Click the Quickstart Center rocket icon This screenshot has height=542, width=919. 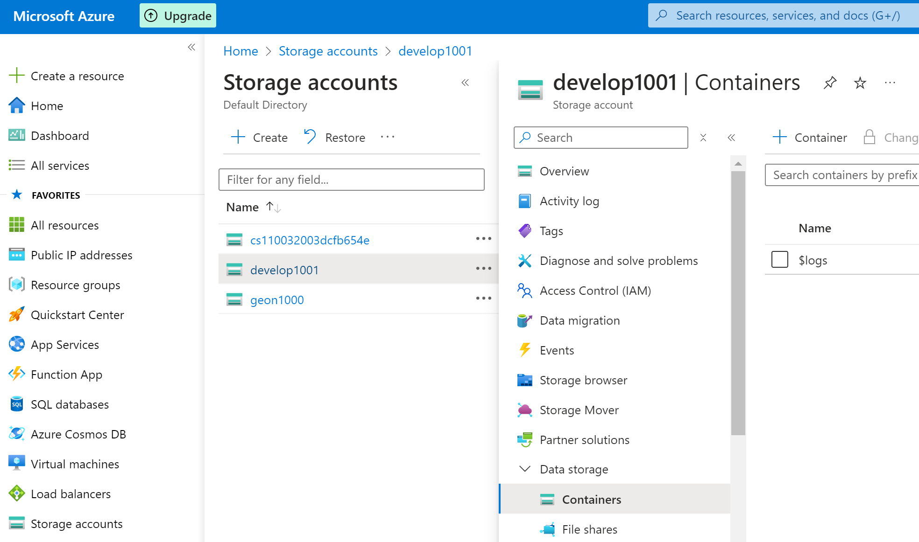pyautogui.click(x=17, y=315)
